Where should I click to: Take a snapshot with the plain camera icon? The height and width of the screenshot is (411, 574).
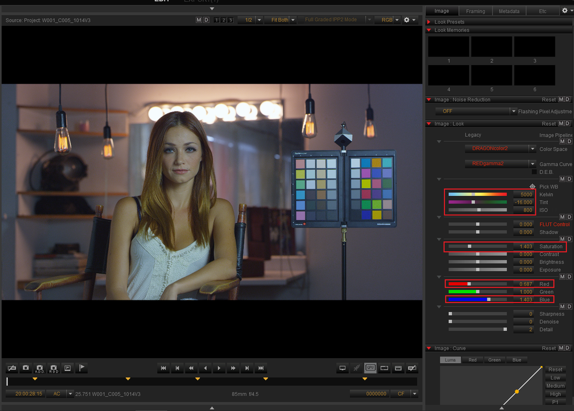coord(26,368)
